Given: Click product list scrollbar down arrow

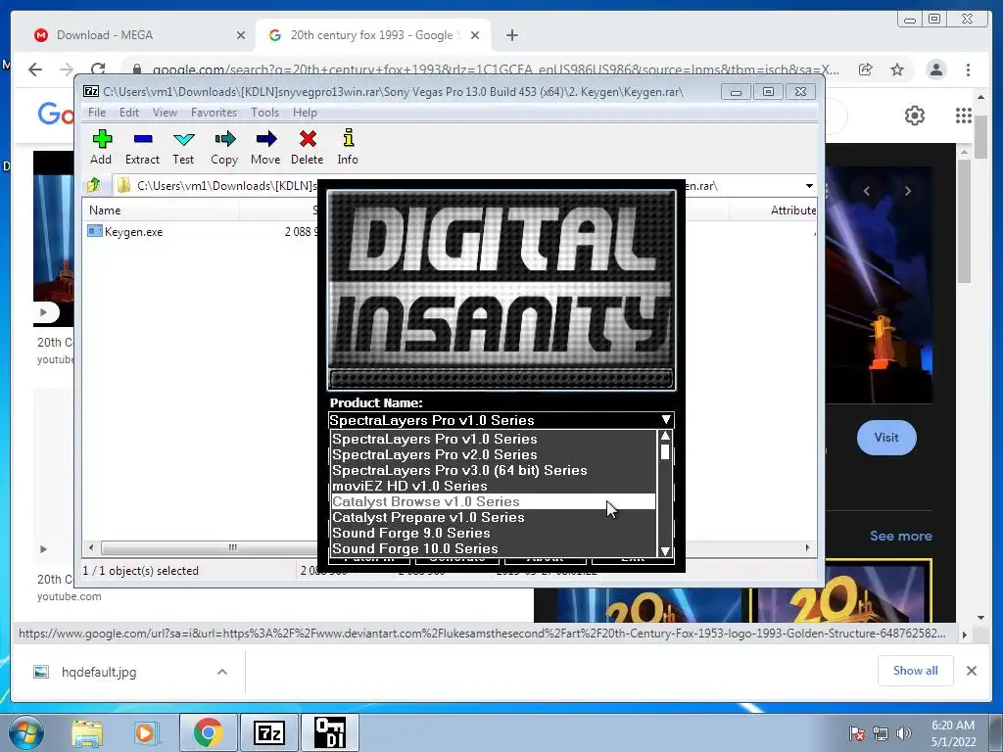Looking at the screenshot, I should [x=665, y=550].
